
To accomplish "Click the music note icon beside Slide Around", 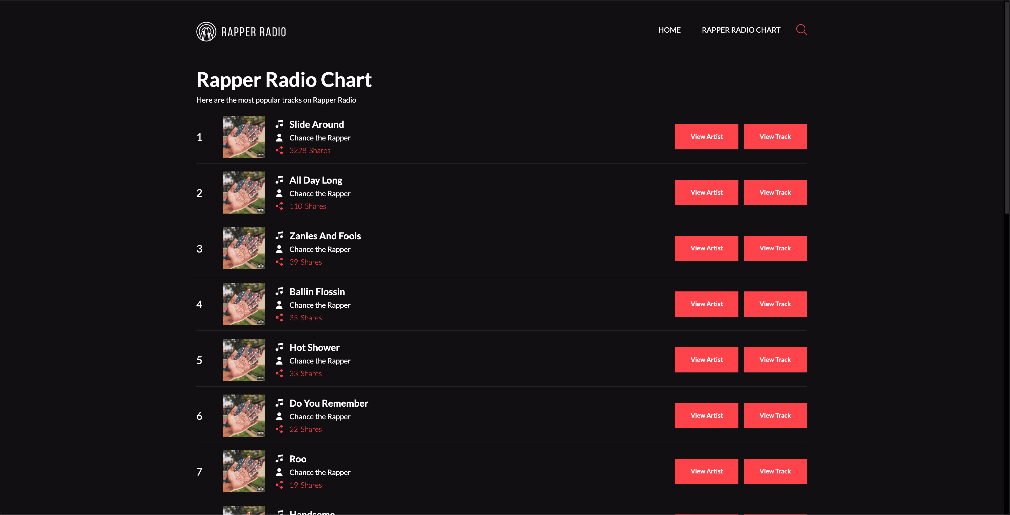I will [x=279, y=124].
